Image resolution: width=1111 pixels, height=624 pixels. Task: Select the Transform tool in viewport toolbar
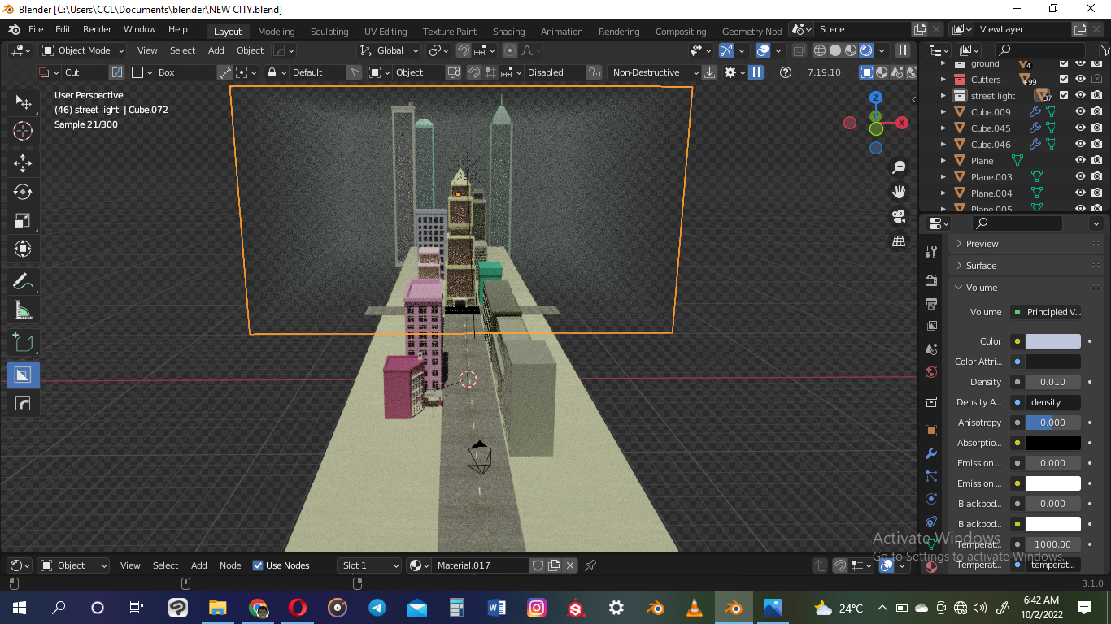[x=23, y=249]
